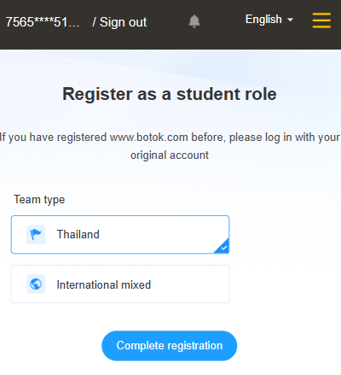Click the globe icon for International mixed
Screen dimensions: 341x375
pos(36,284)
